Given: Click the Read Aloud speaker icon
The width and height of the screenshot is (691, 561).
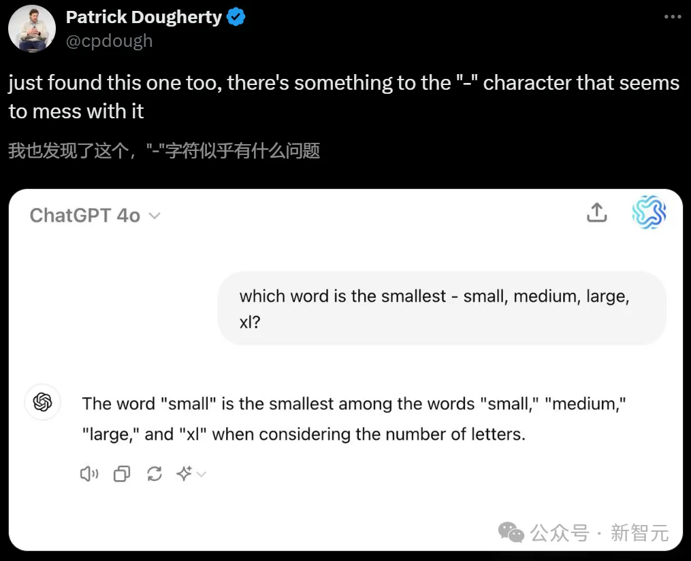Looking at the screenshot, I should tap(89, 474).
